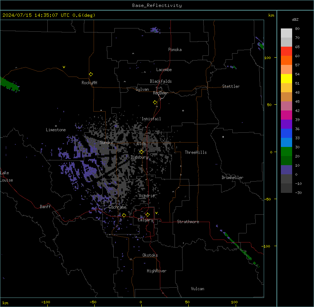The height and width of the screenshot is (307, 314).
Task: Click the Sundre town label
Action: 106,143
